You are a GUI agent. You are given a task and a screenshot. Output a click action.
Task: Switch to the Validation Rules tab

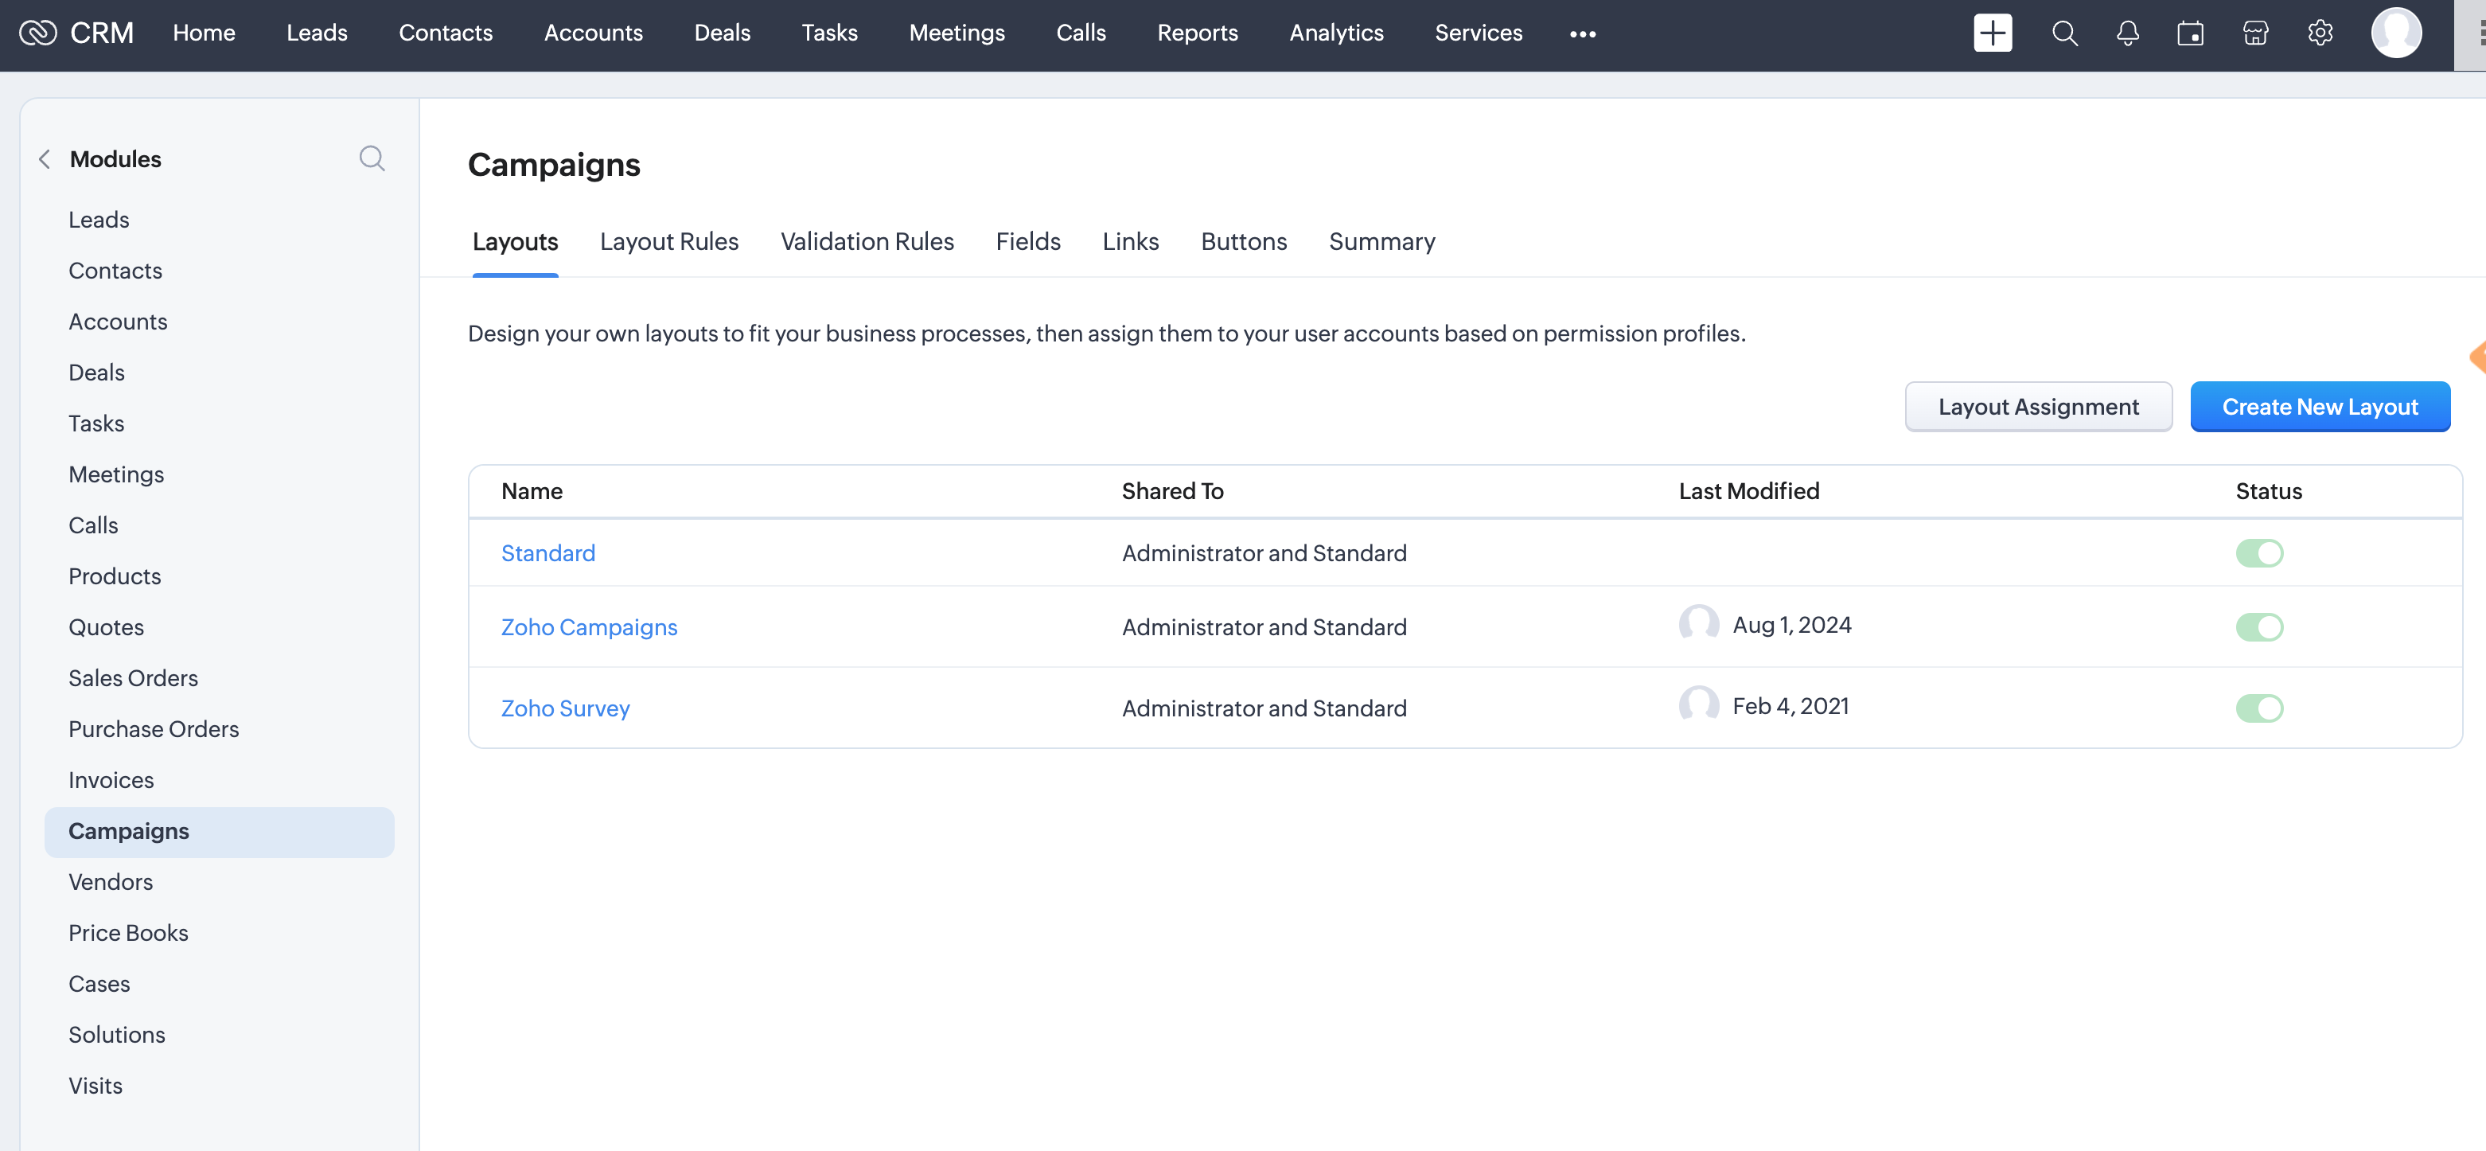pyautogui.click(x=867, y=241)
